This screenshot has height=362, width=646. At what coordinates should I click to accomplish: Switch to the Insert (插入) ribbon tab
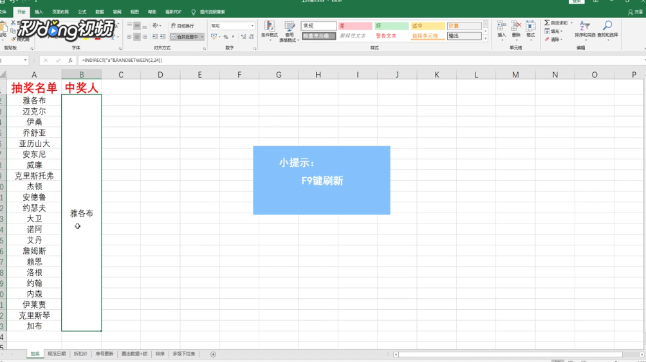point(39,12)
